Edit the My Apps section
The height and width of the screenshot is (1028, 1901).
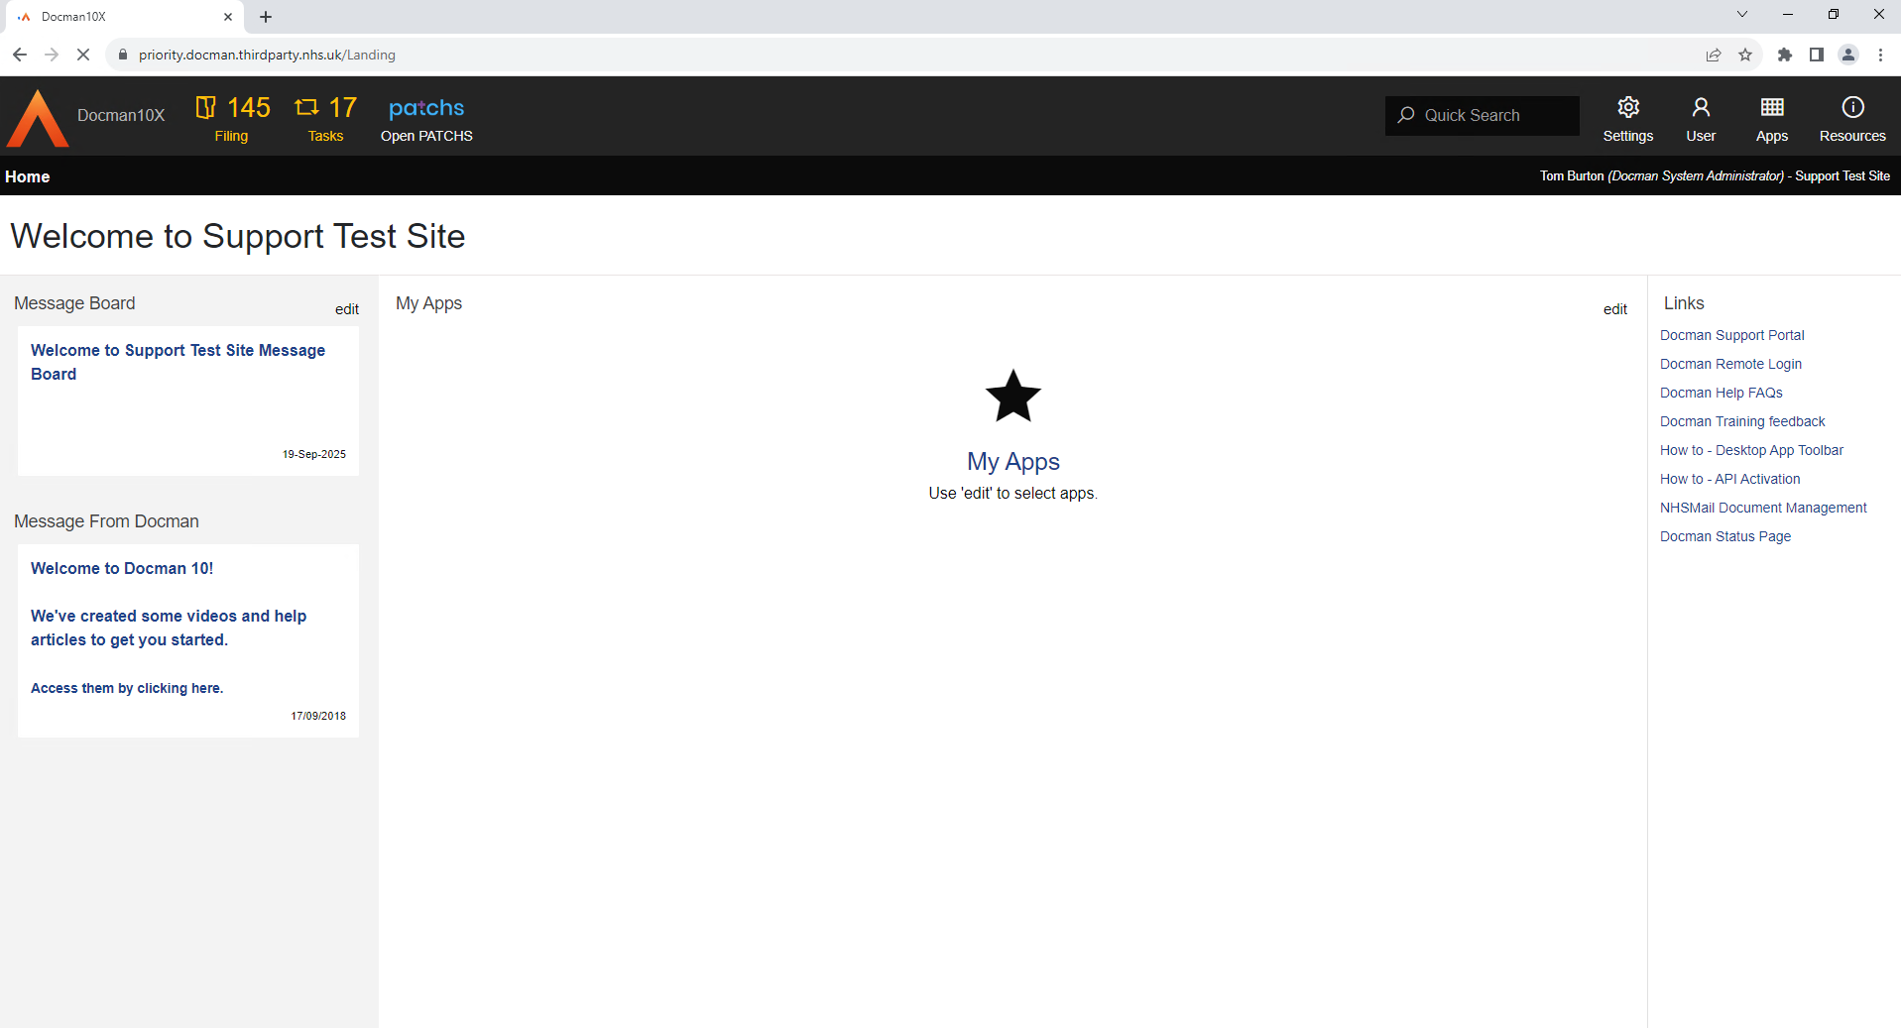click(x=1614, y=309)
